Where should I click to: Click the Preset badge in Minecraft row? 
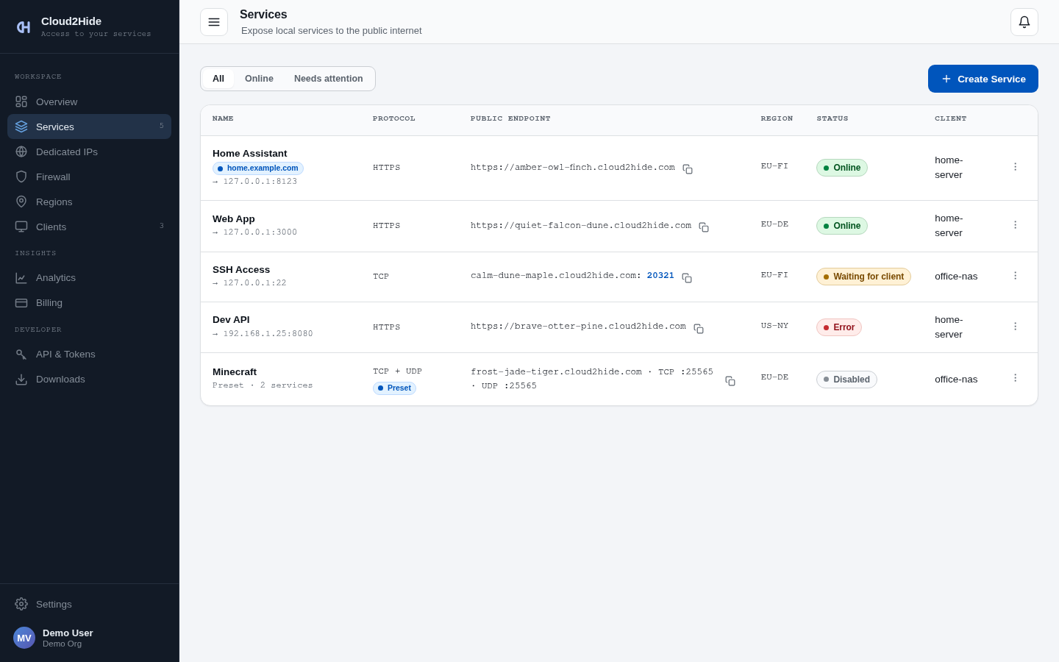point(394,388)
